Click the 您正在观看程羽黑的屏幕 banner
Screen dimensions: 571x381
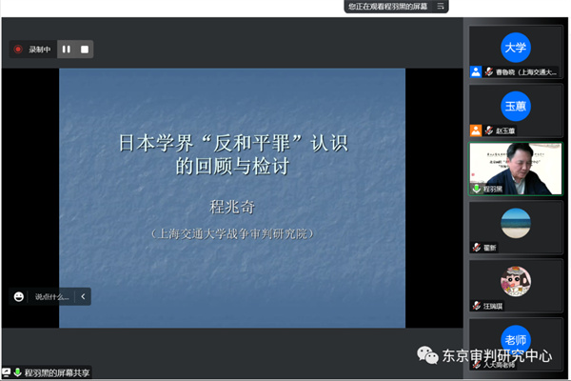coord(387,6)
